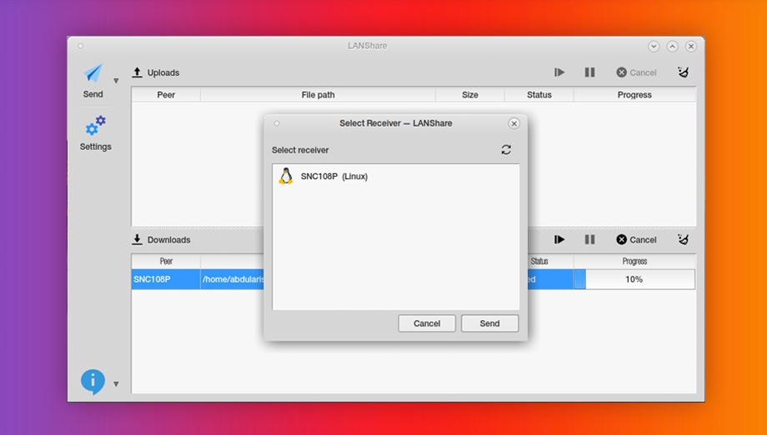Click the LANShare window menu dot

[80, 46]
